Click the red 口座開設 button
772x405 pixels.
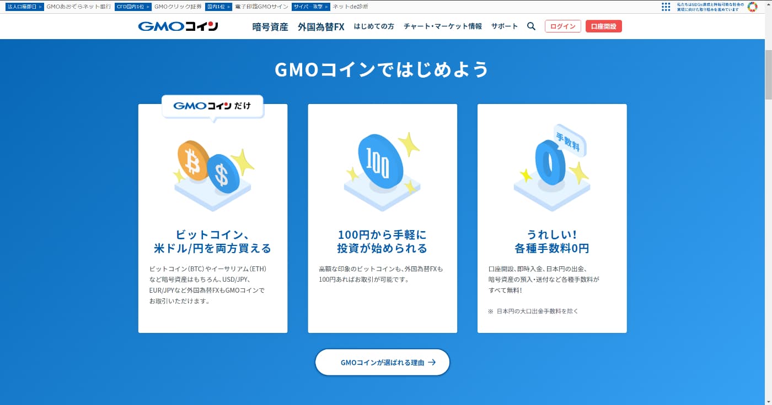tap(603, 26)
